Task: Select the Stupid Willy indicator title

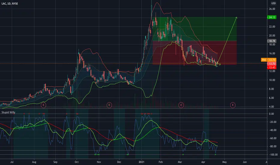Action: (8, 112)
